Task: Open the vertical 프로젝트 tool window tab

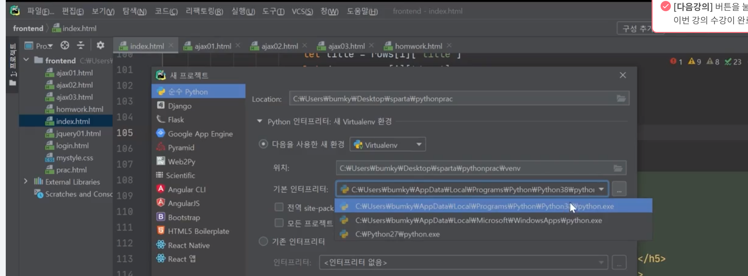Action: point(12,64)
